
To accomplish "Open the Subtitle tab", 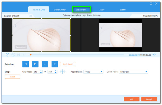I will [x=123, y=10].
